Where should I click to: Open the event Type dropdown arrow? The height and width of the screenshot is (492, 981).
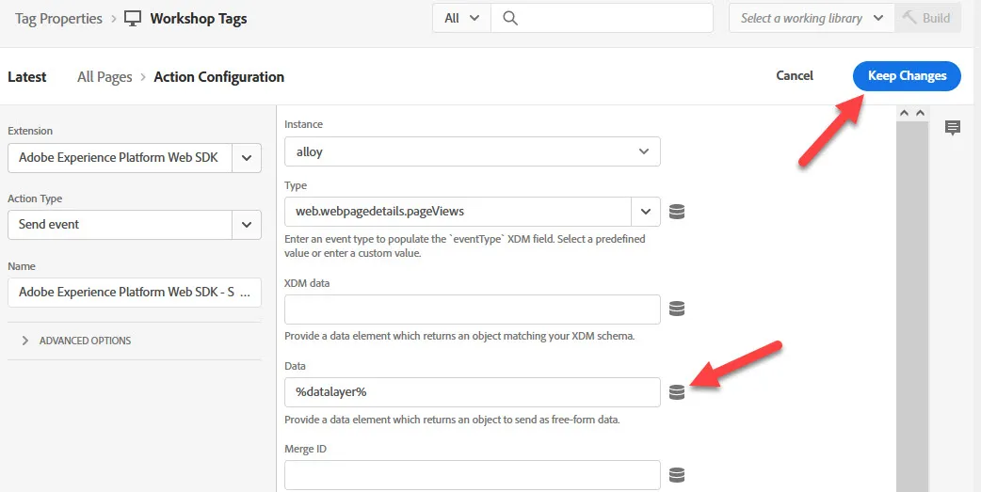pos(646,212)
